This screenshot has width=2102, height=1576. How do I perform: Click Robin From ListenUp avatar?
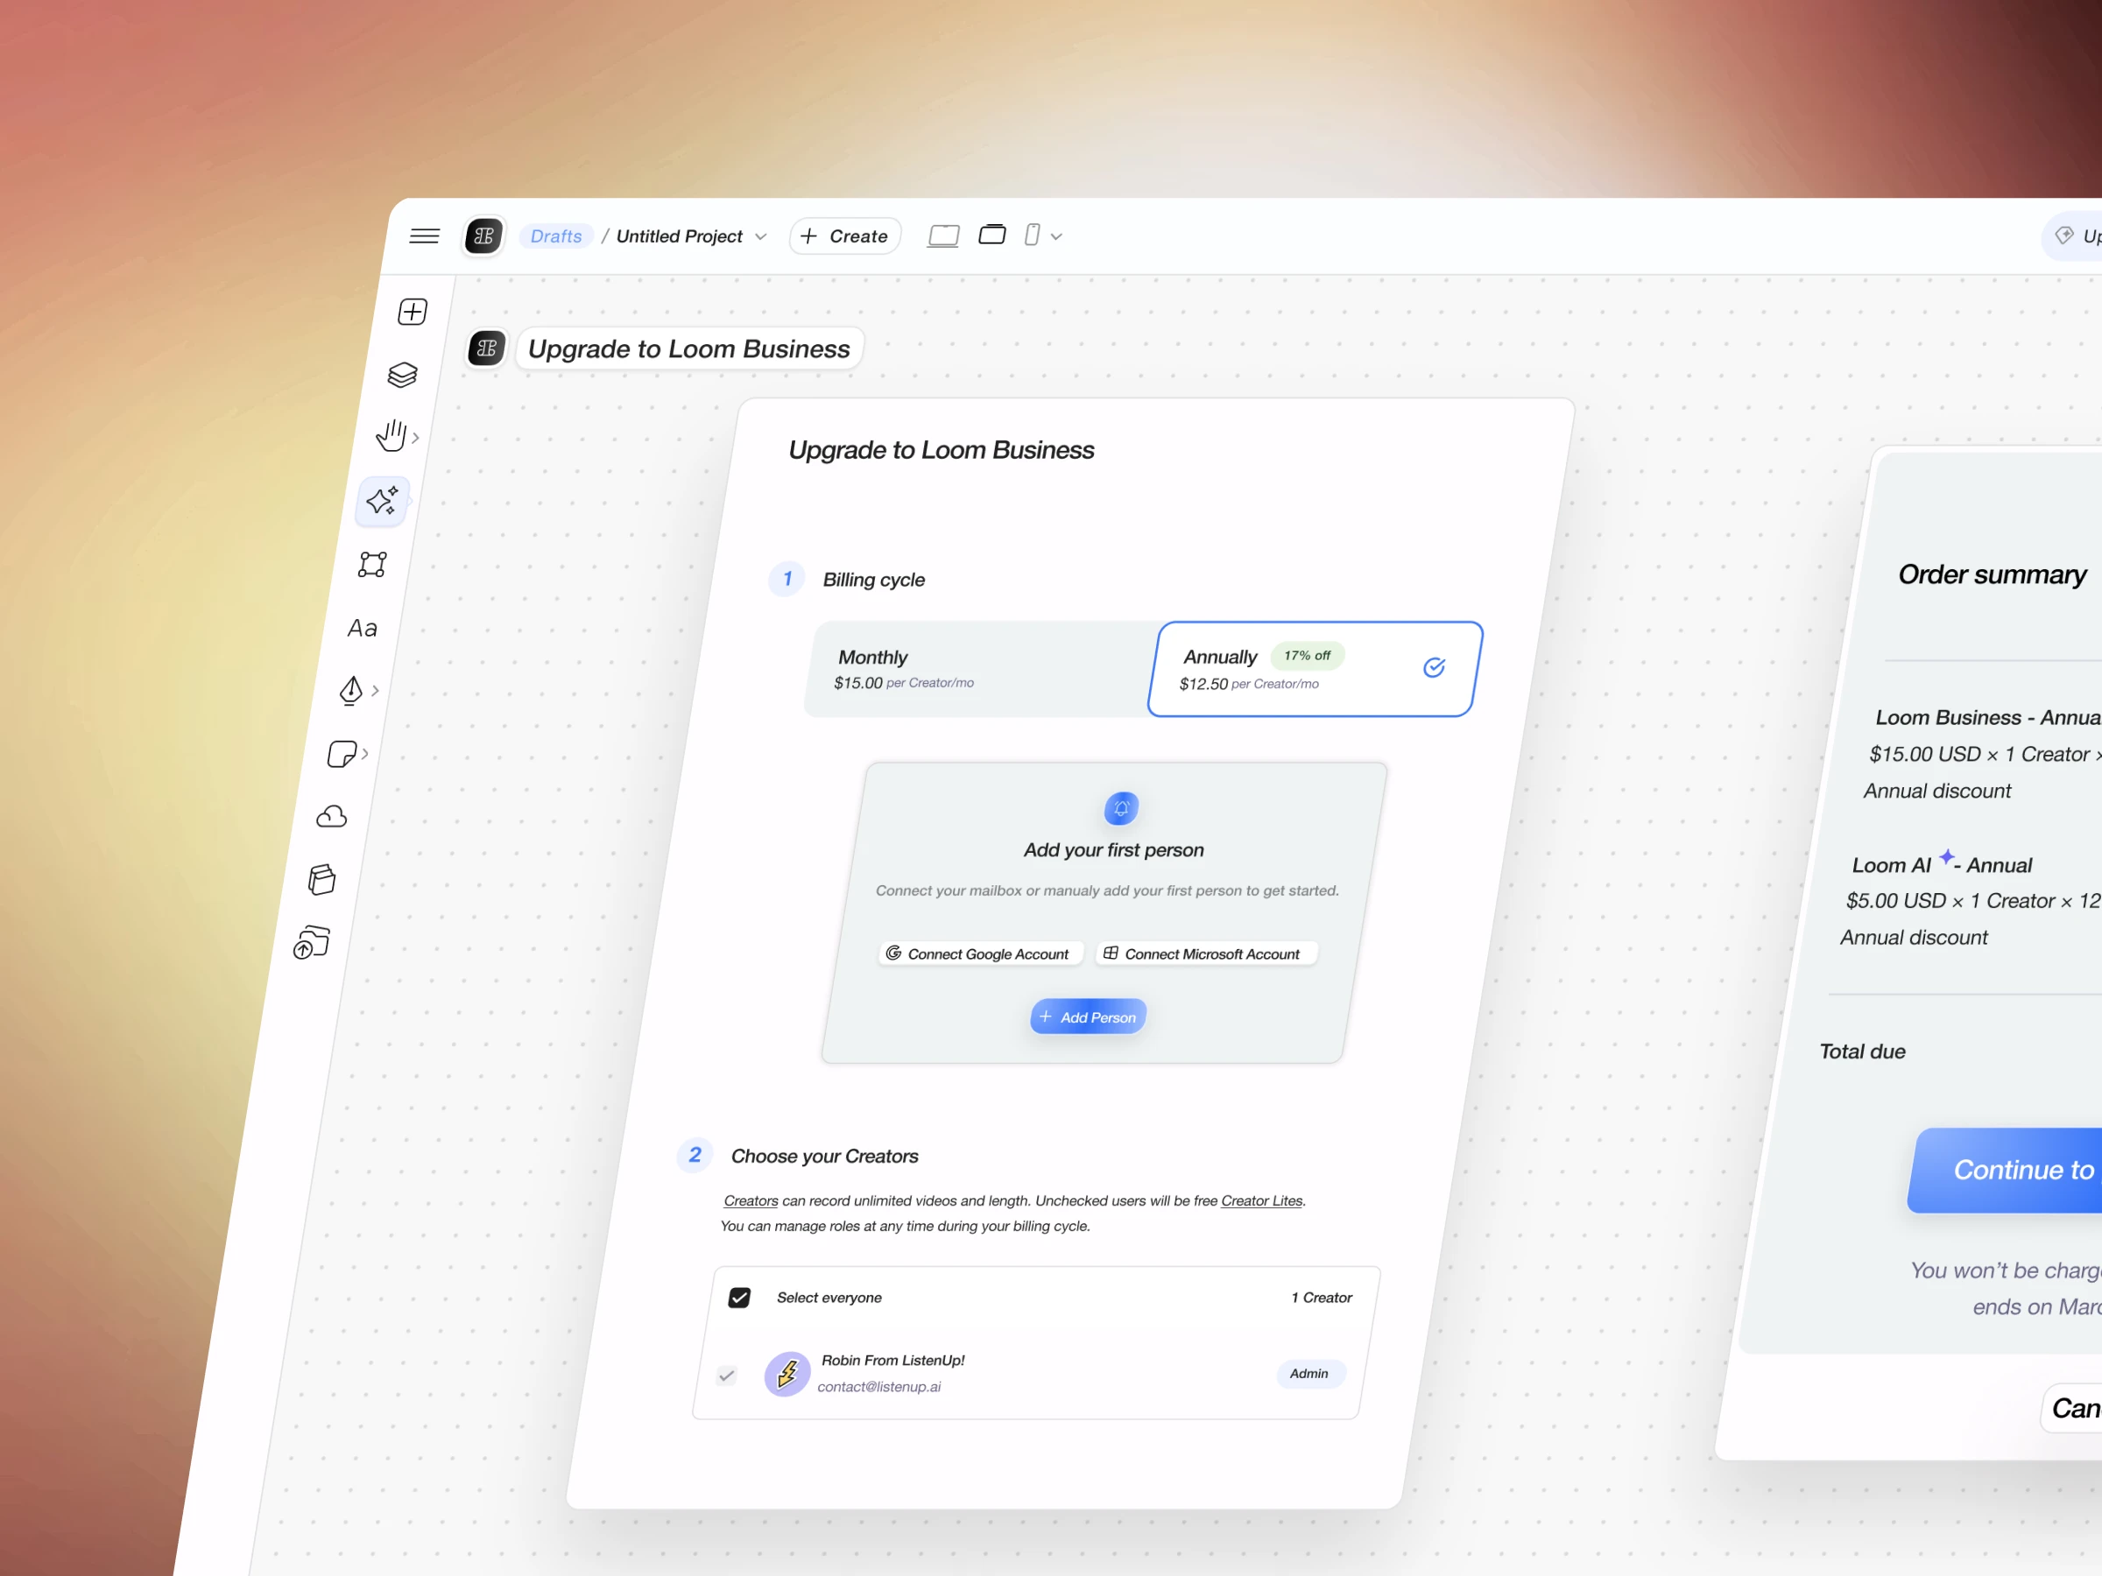coord(786,1374)
